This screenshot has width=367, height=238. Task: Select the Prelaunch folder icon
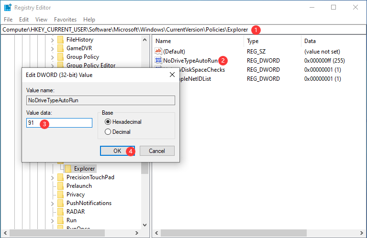(x=60, y=186)
